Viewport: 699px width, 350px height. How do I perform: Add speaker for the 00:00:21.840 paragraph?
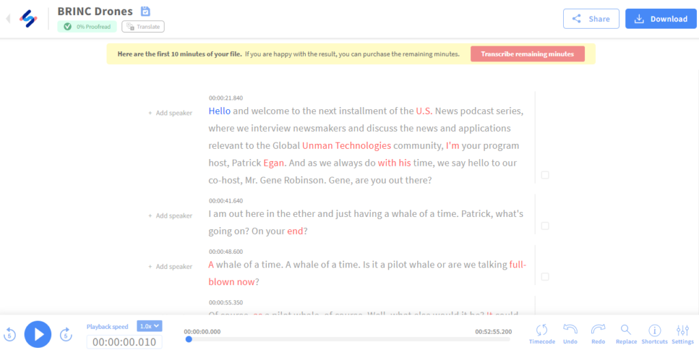pyautogui.click(x=170, y=113)
